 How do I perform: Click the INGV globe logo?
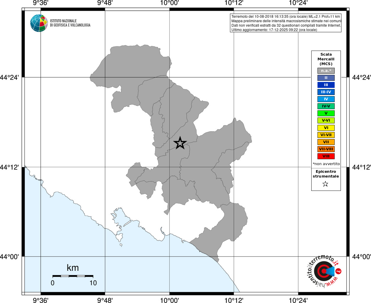(39, 23)
